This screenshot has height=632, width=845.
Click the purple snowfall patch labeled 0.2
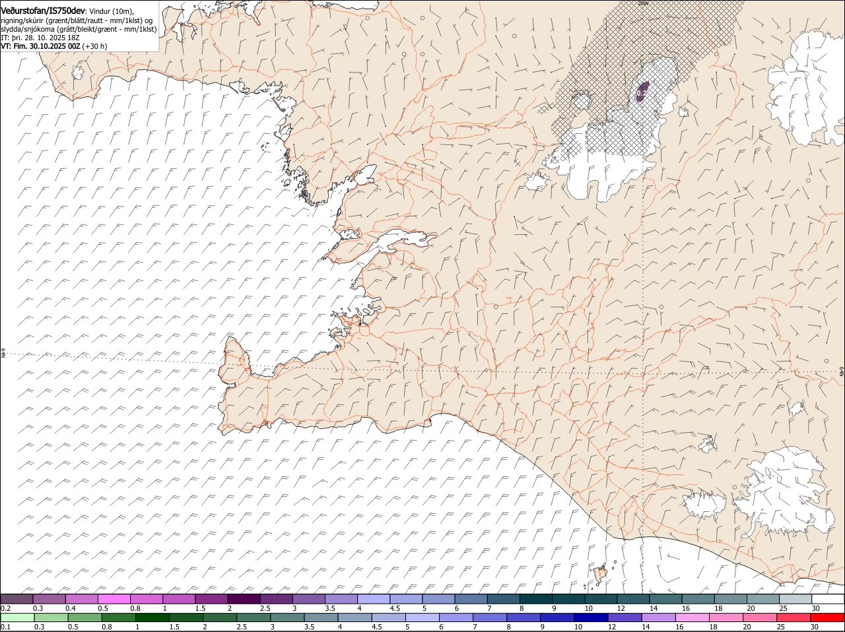(x=642, y=92)
